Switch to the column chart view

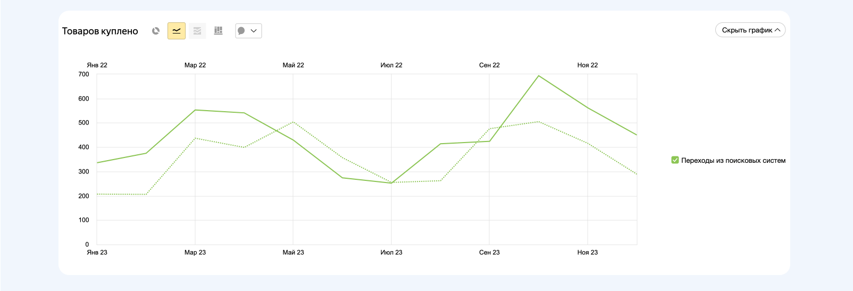218,31
